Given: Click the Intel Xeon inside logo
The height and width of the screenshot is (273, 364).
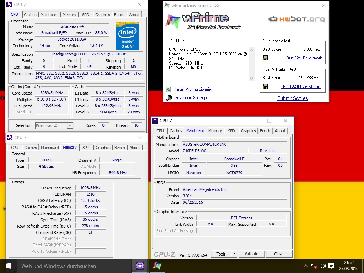Looking at the screenshot, I should tap(127, 36).
